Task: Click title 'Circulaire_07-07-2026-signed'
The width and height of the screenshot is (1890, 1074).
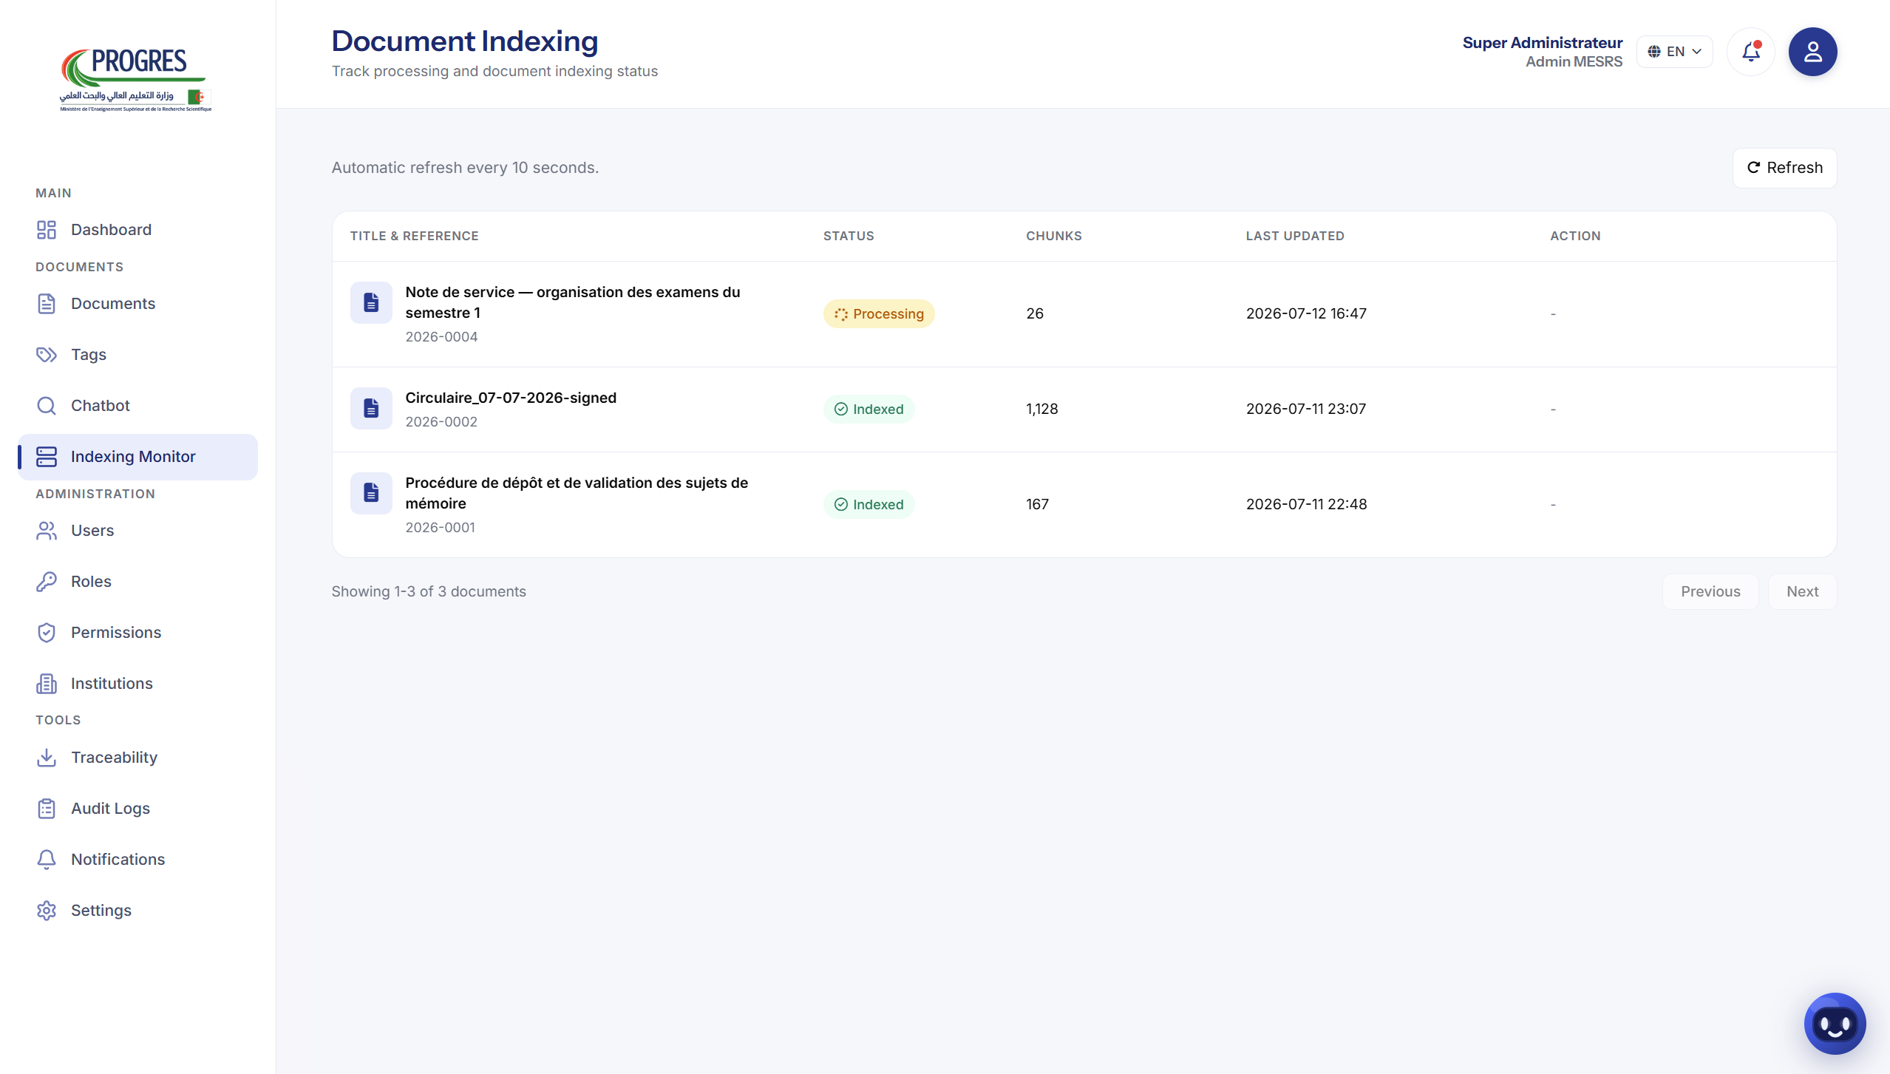Action: click(x=511, y=398)
